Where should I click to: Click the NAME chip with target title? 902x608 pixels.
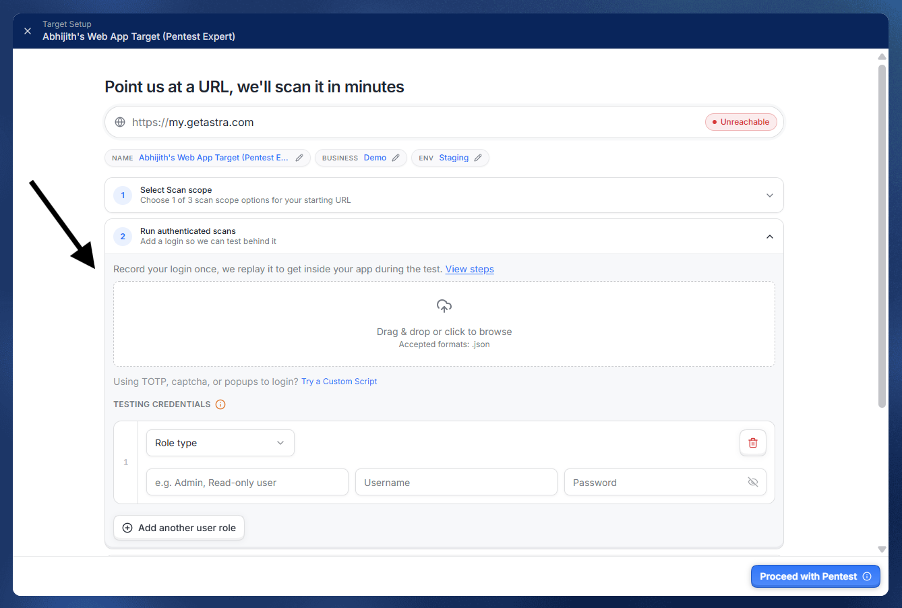tap(208, 158)
